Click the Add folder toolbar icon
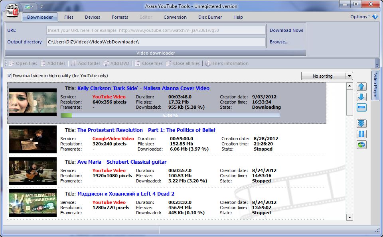The width and height of the screenshot is (383, 237). 74,63
